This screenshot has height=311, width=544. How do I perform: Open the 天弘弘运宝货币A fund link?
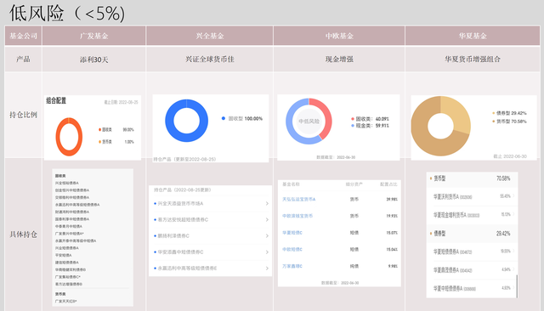[298, 200]
